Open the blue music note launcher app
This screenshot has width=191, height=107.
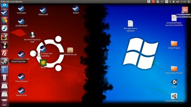[4, 29]
